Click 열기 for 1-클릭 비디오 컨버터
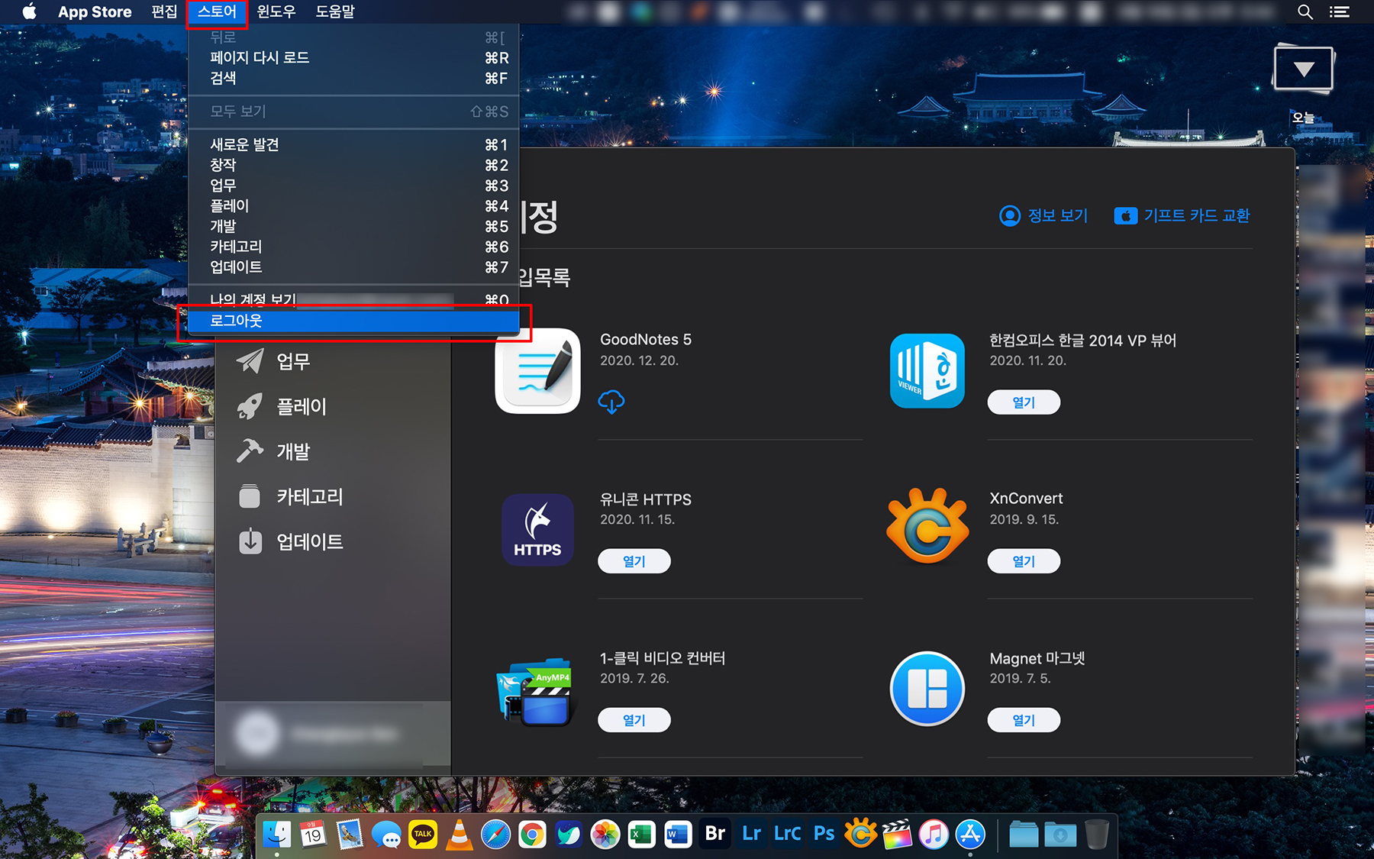Image resolution: width=1374 pixels, height=859 pixels. [634, 720]
